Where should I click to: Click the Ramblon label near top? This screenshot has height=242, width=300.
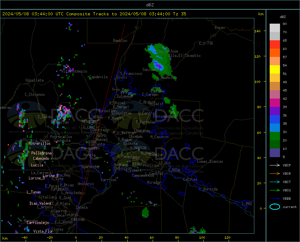(120, 41)
